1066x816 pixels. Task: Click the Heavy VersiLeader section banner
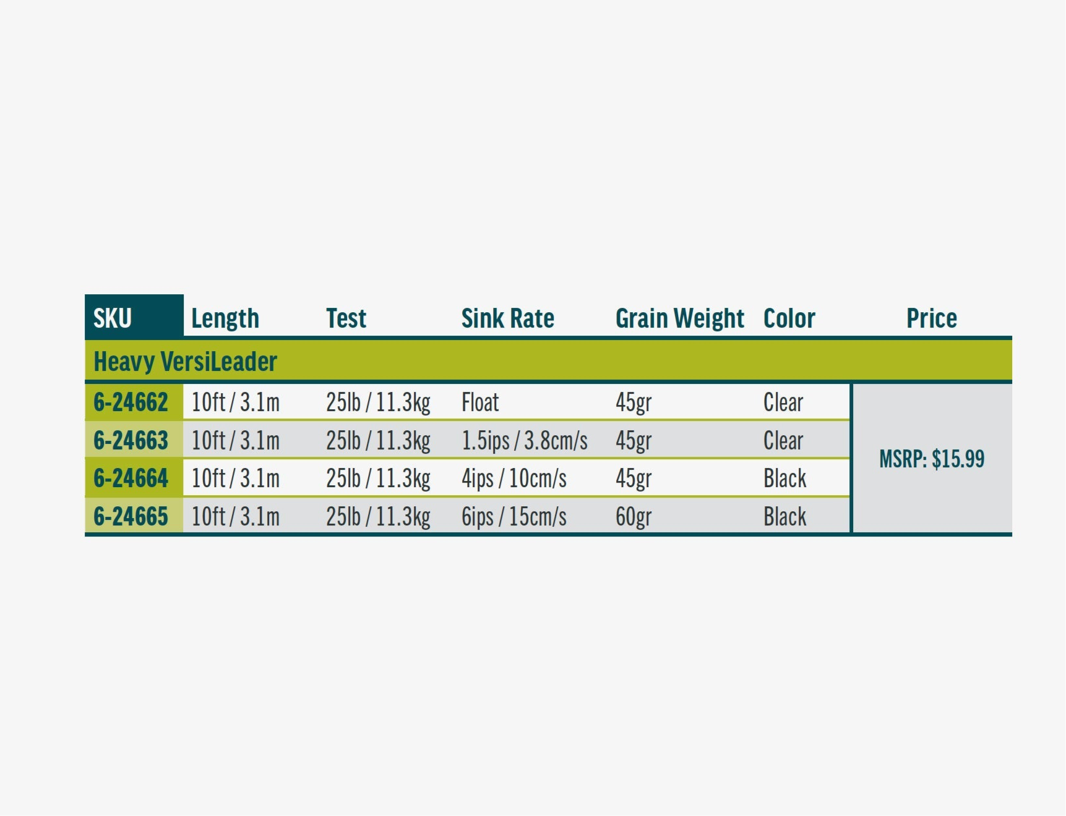186,362
